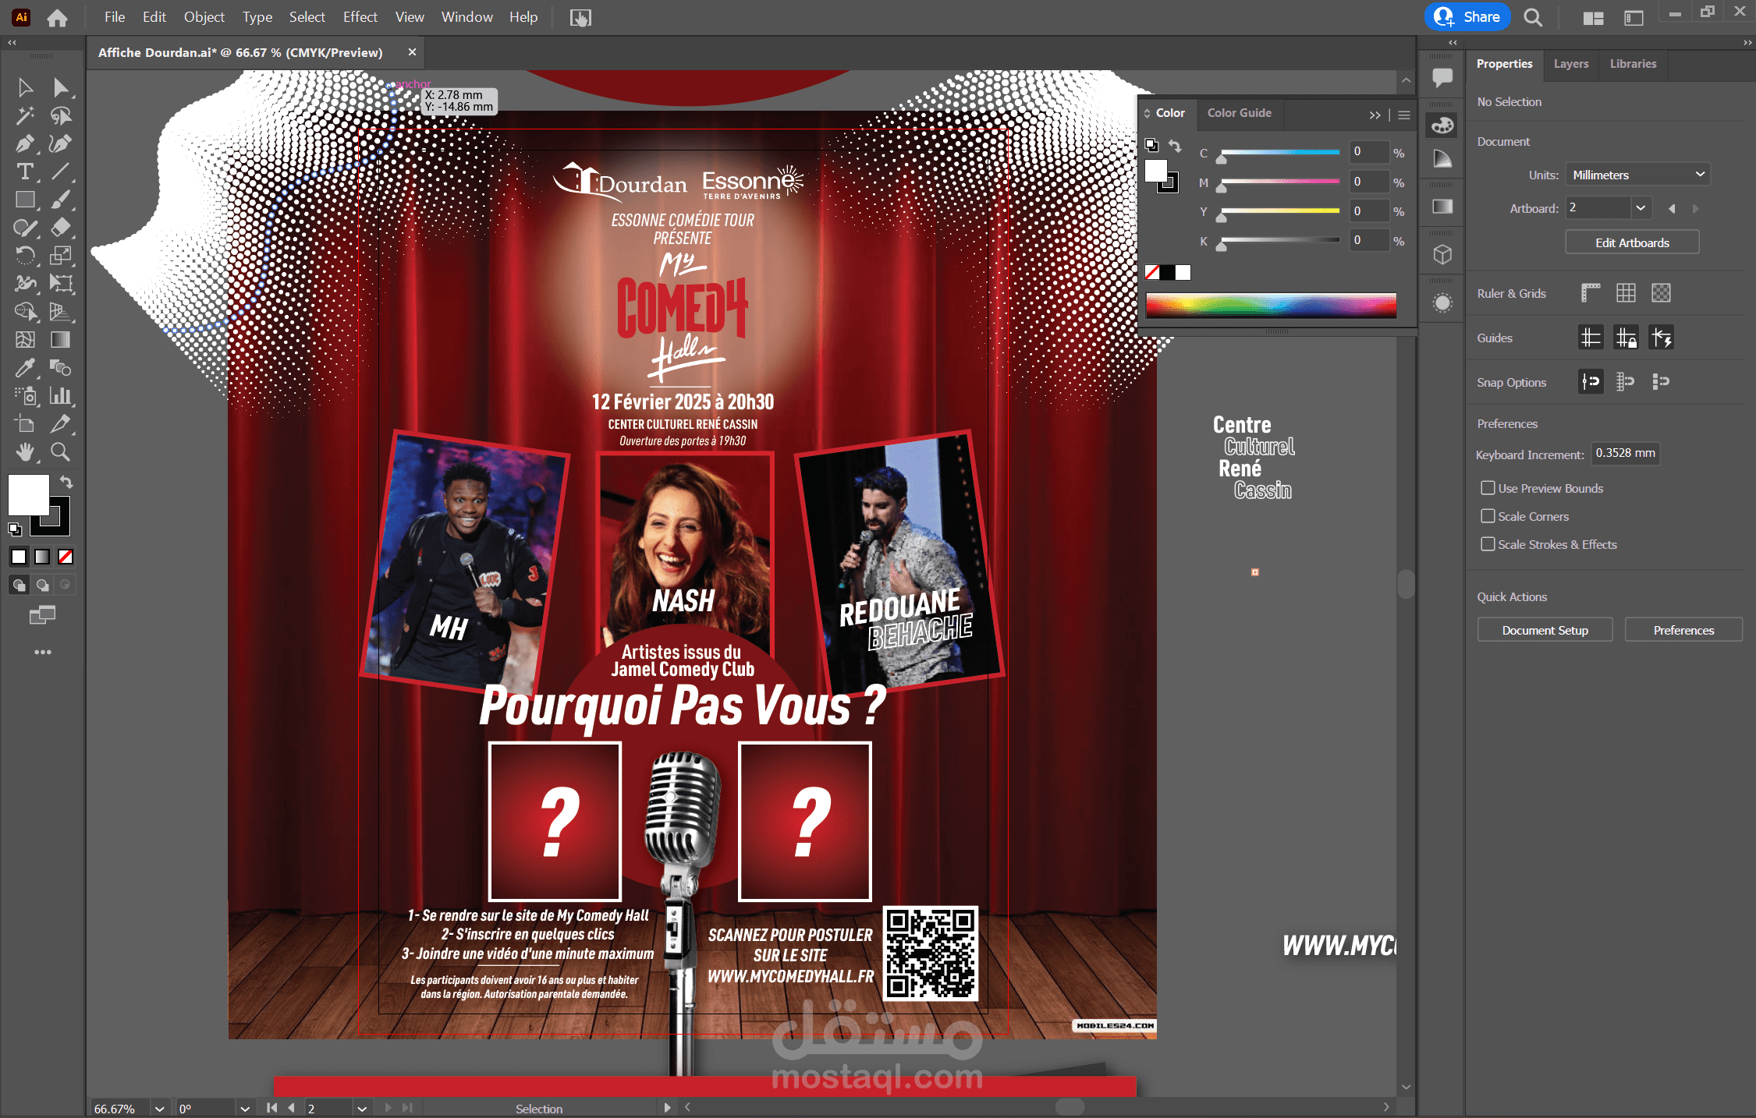Expand Color panel options menu
The width and height of the screenshot is (1756, 1118).
1404,115
